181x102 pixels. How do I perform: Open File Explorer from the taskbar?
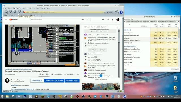(7, 97)
